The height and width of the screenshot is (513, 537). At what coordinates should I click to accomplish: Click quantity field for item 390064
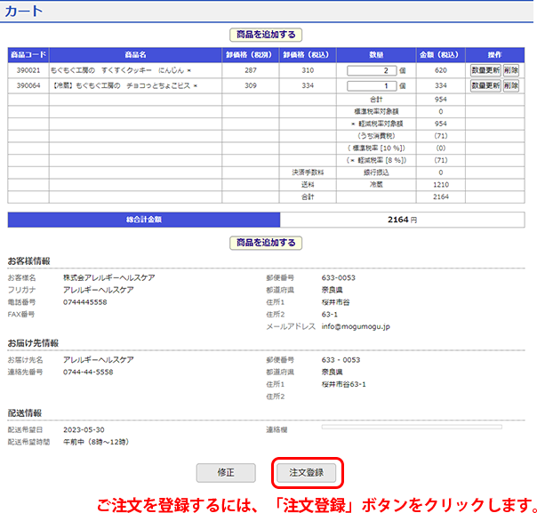[x=372, y=86]
